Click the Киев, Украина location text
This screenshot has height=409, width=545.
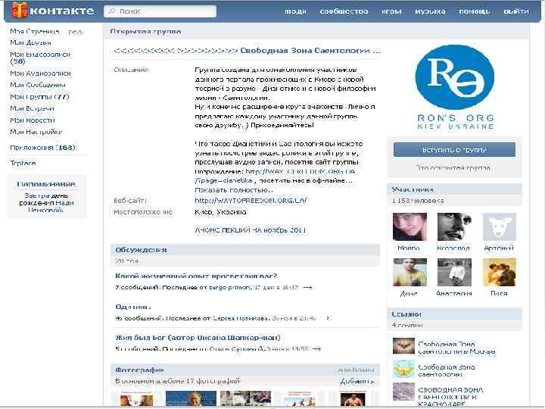point(220,212)
